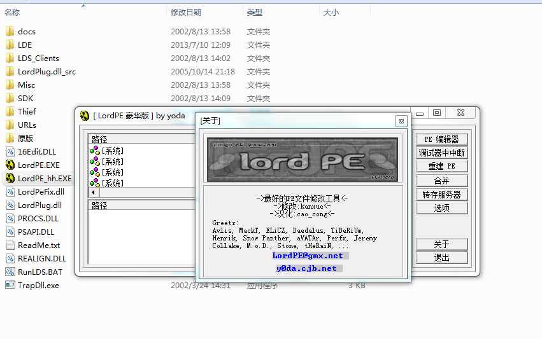Screen dimensions: 542x339
Task: Select the Misc folder icon
Action: (10, 85)
